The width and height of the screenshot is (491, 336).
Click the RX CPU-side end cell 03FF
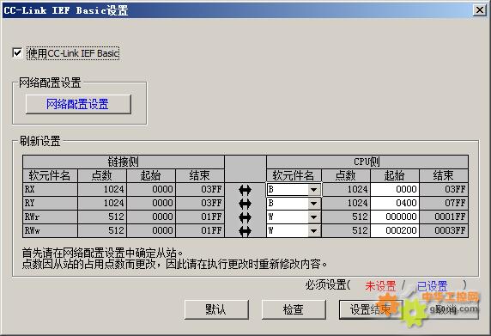(444, 189)
